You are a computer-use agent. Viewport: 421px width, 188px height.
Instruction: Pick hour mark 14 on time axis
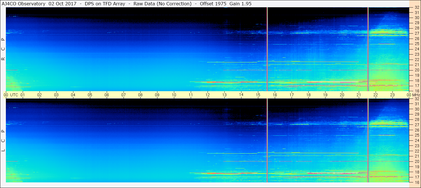(241, 95)
